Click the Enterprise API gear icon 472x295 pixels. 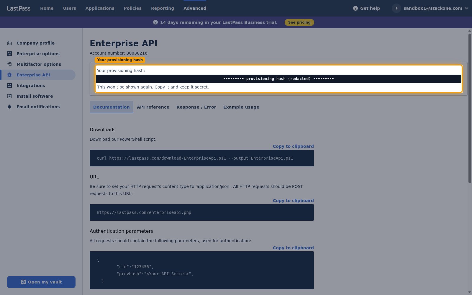click(9, 75)
